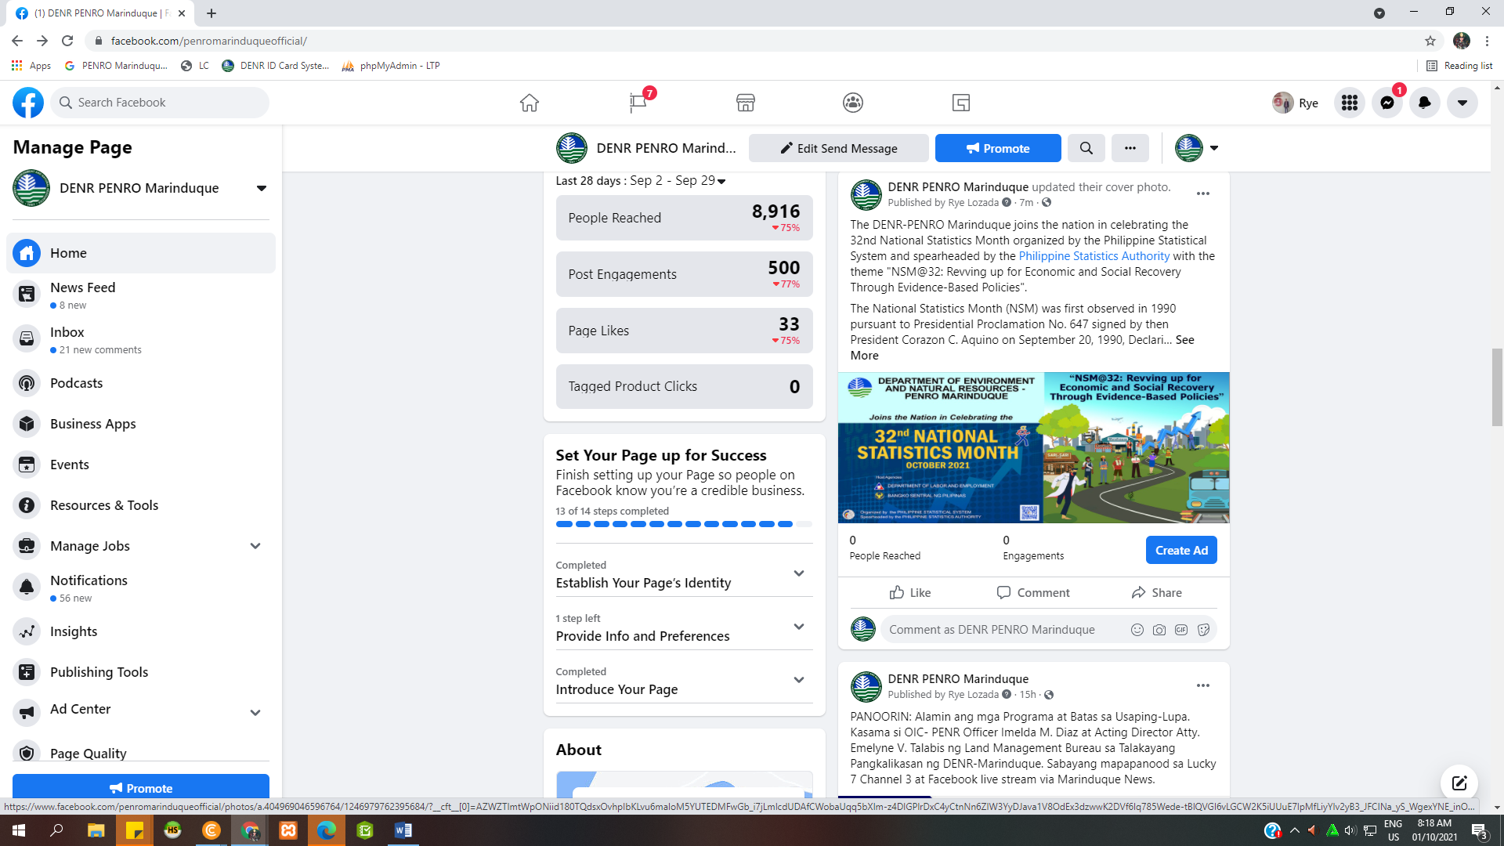Click Create Ad button

click(x=1180, y=550)
